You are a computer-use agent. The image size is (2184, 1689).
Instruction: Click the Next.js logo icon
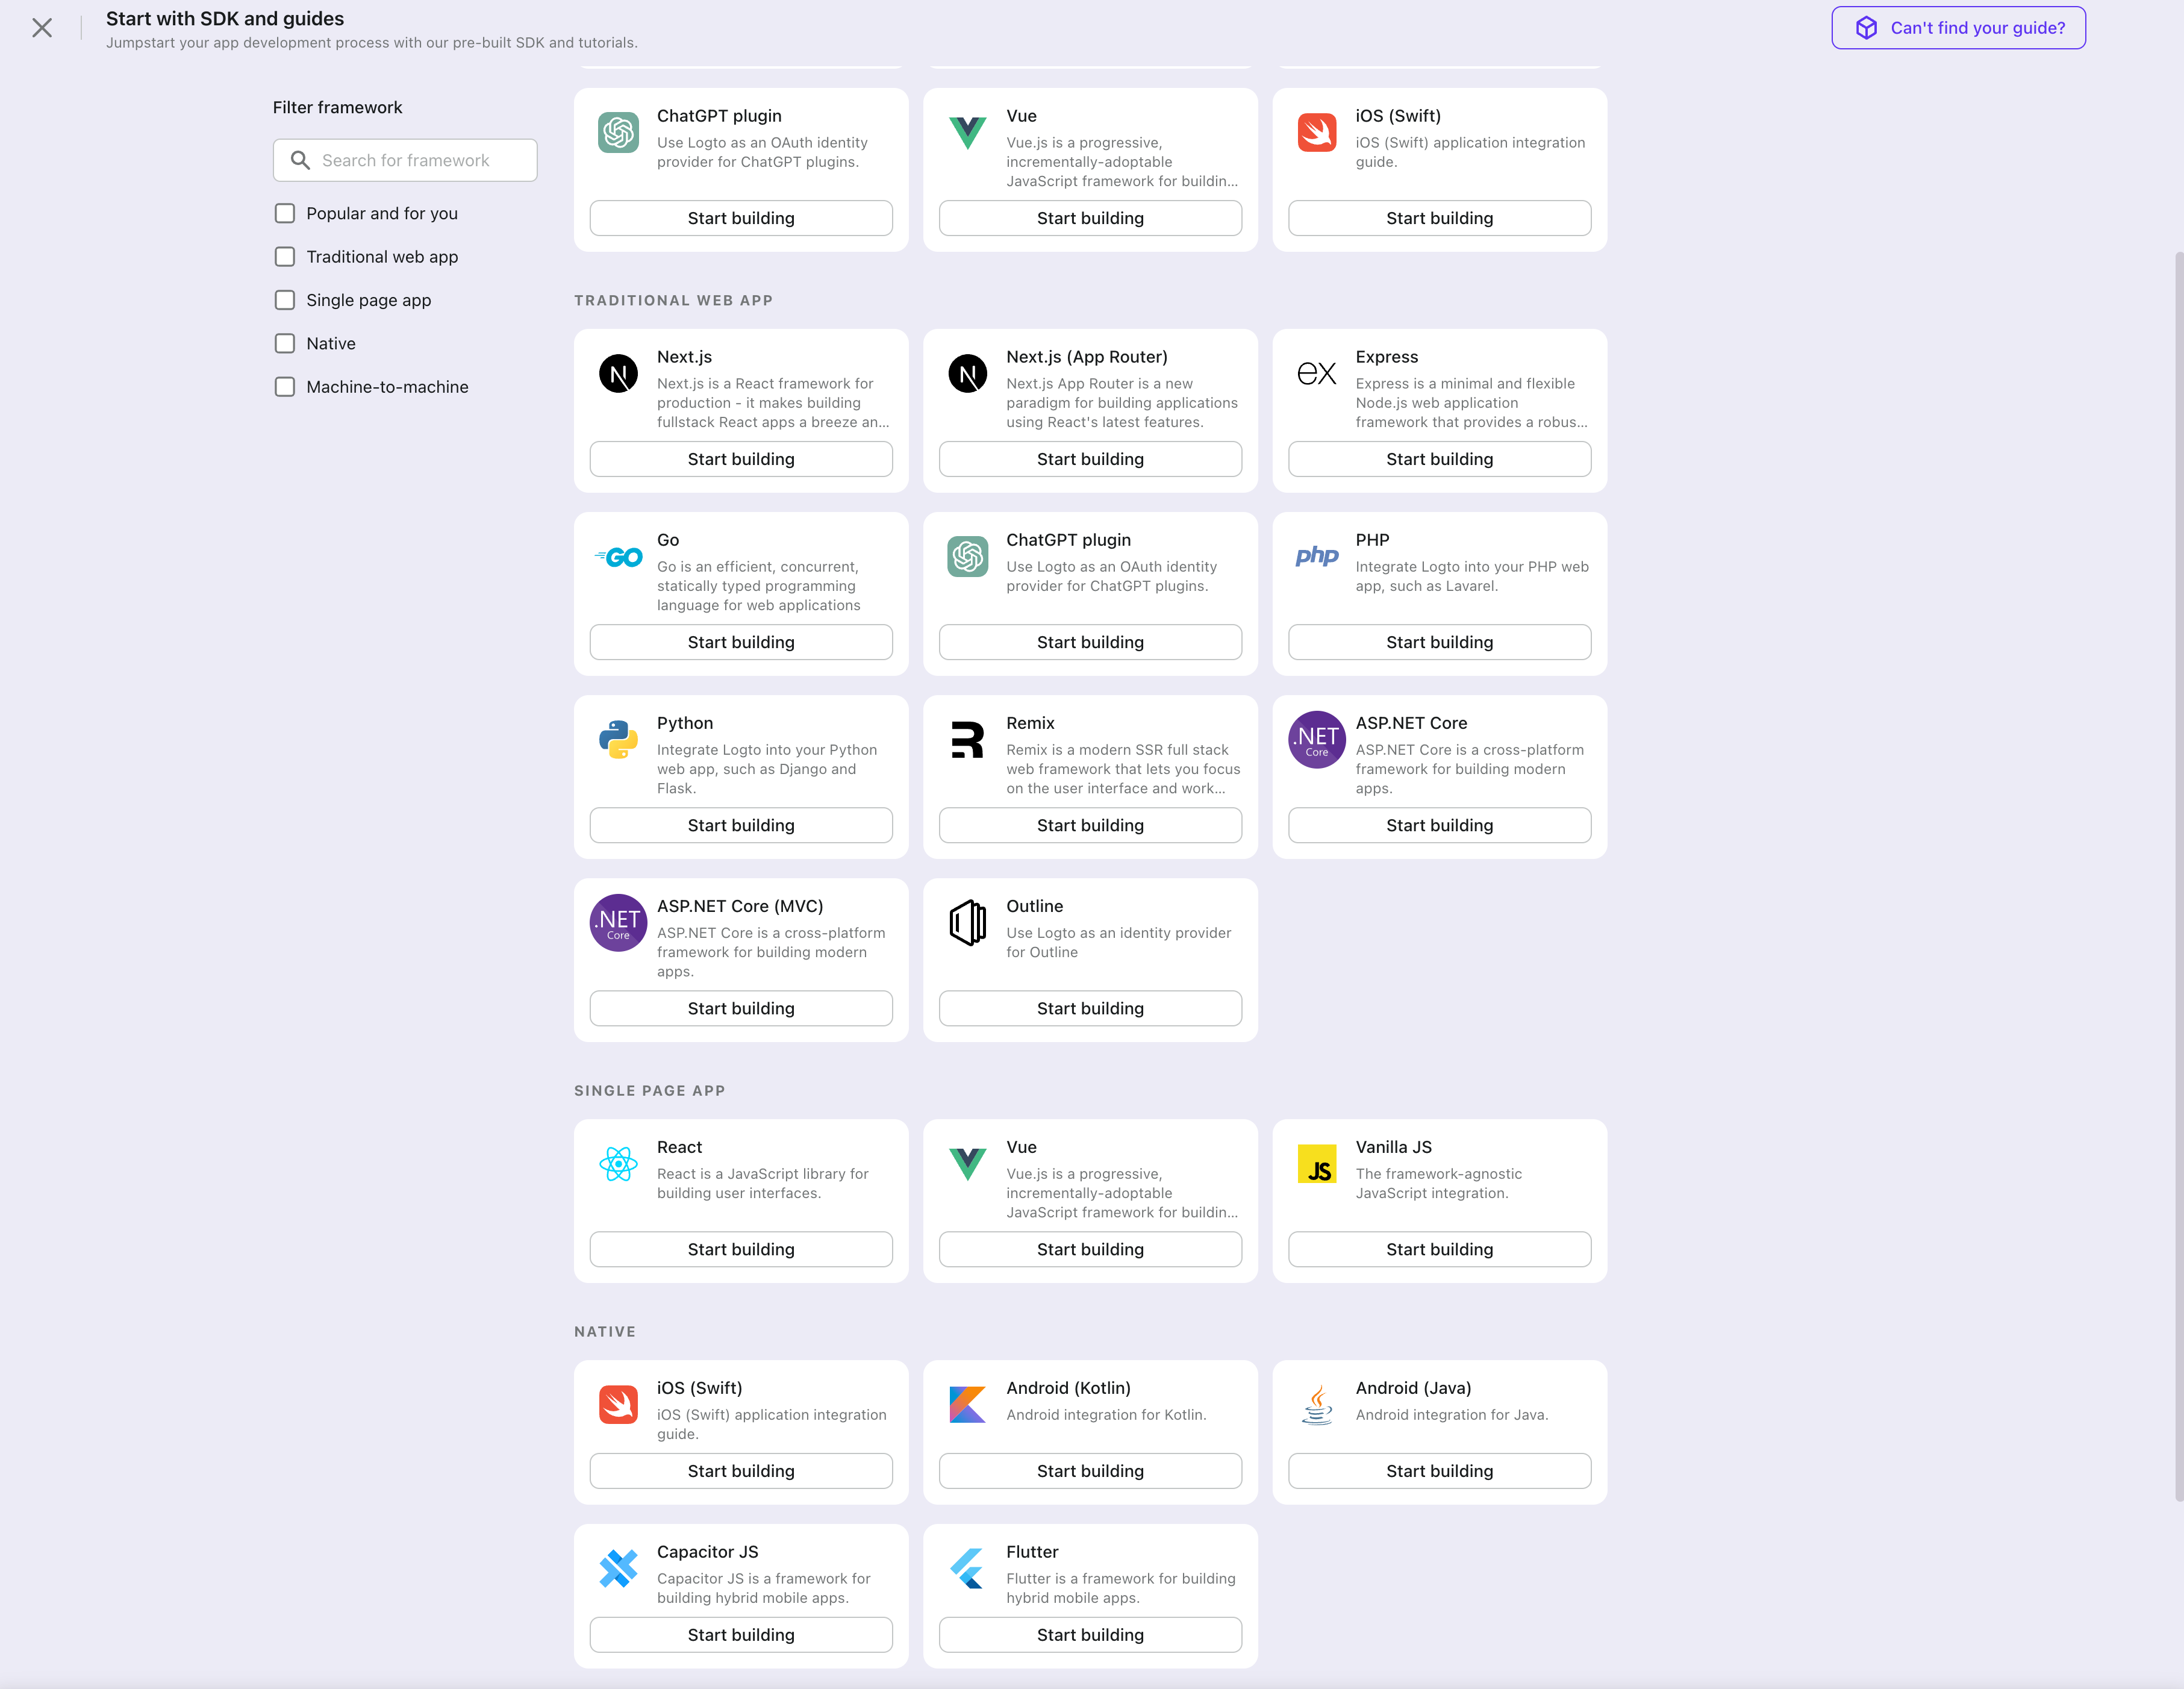(x=618, y=374)
